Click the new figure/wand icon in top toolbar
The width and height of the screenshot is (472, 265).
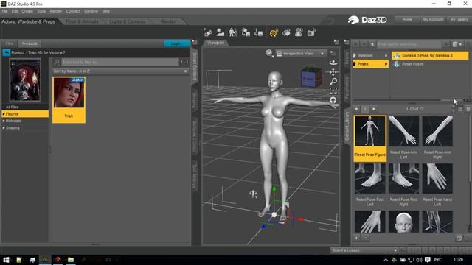pos(208,32)
